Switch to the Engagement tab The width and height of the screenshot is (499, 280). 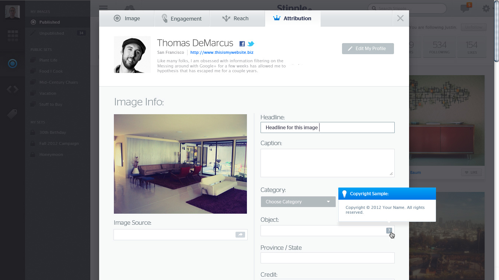tap(182, 18)
